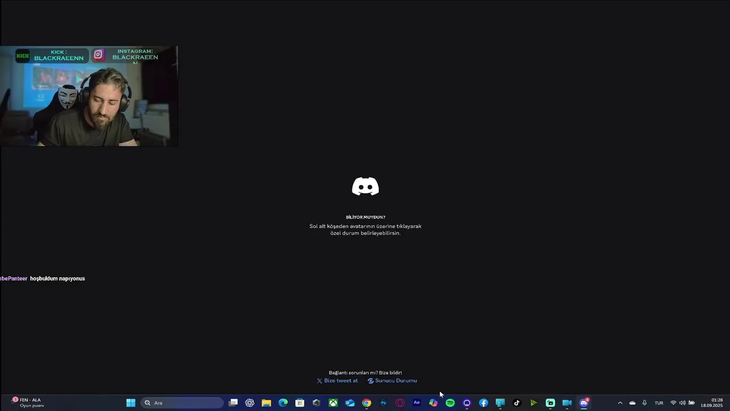Image resolution: width=730 pixels, height=411 pixels.
Task: Open Task View from the taskbar
Action: (x=233, y=403)
